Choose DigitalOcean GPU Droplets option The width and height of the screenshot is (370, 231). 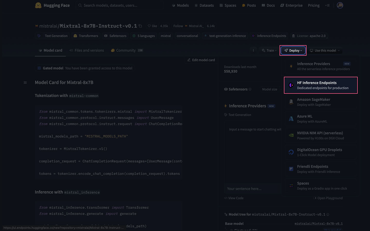pos(321,152)
